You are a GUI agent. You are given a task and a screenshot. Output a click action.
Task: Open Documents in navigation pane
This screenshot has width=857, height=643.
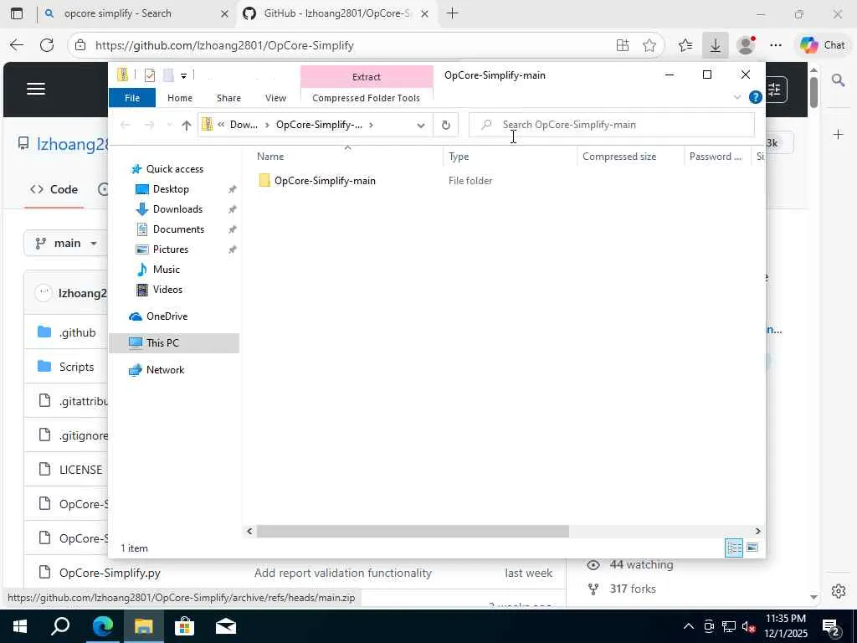click(x=178, y=229)
